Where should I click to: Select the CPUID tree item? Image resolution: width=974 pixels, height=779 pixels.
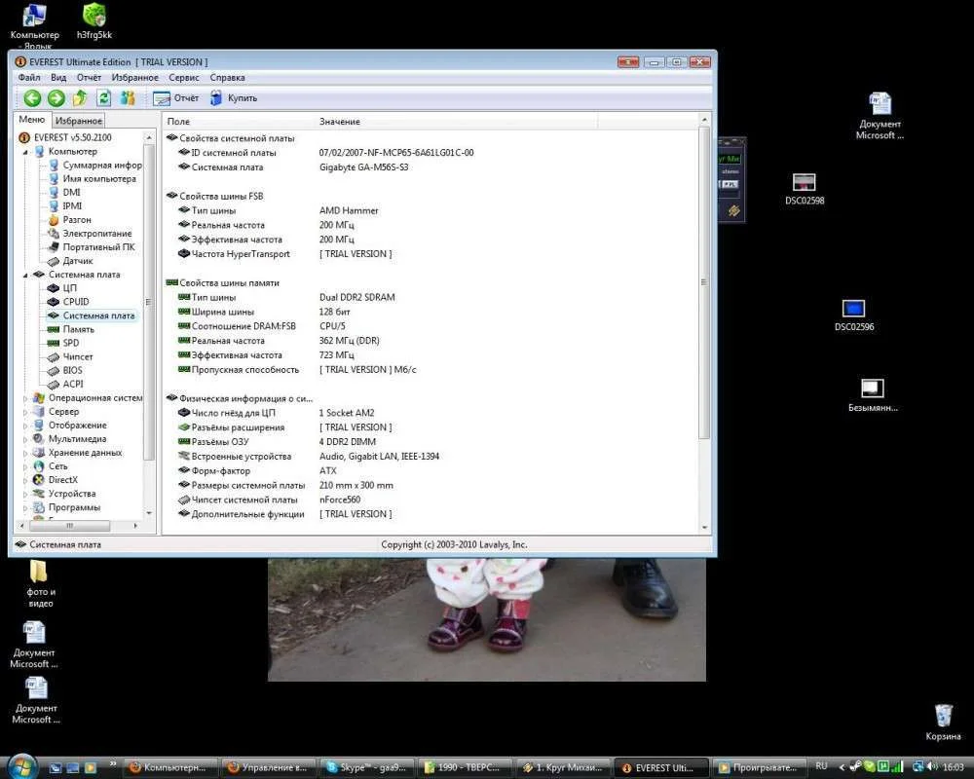[76, 302]
